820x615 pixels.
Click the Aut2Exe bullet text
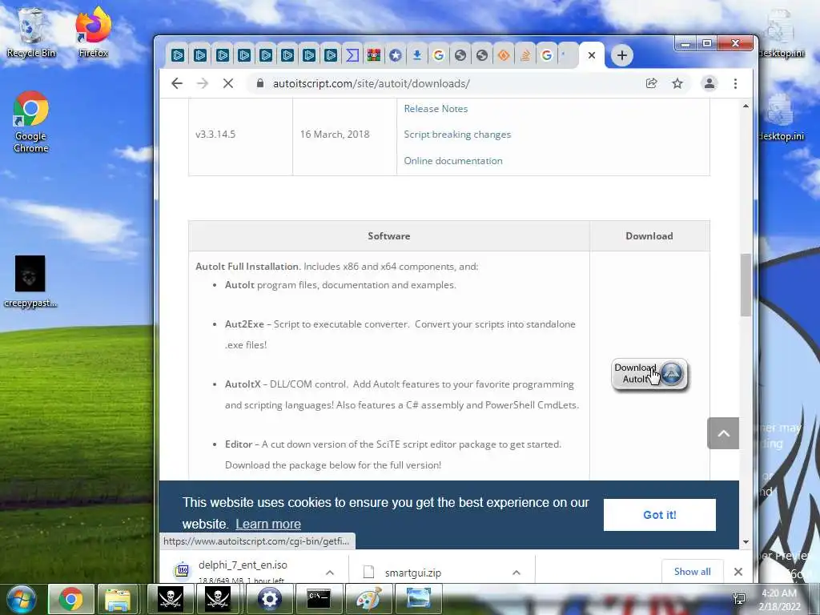point(400,334)
